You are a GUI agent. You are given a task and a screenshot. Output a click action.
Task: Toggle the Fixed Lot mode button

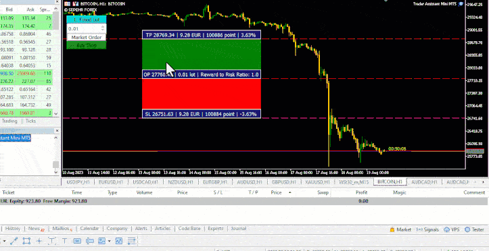[87, 20]
